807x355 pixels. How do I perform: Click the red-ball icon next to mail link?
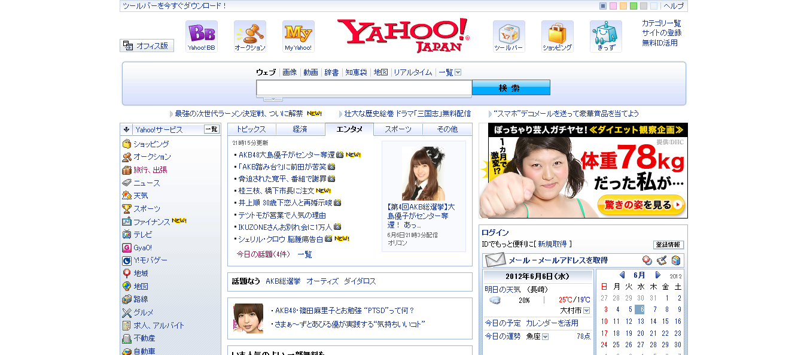pyautogui.click(x=647, y=260)
